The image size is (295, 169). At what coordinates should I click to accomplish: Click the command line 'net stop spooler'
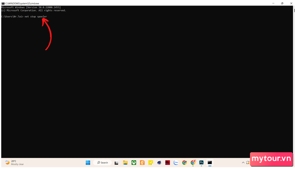(36, 16)
